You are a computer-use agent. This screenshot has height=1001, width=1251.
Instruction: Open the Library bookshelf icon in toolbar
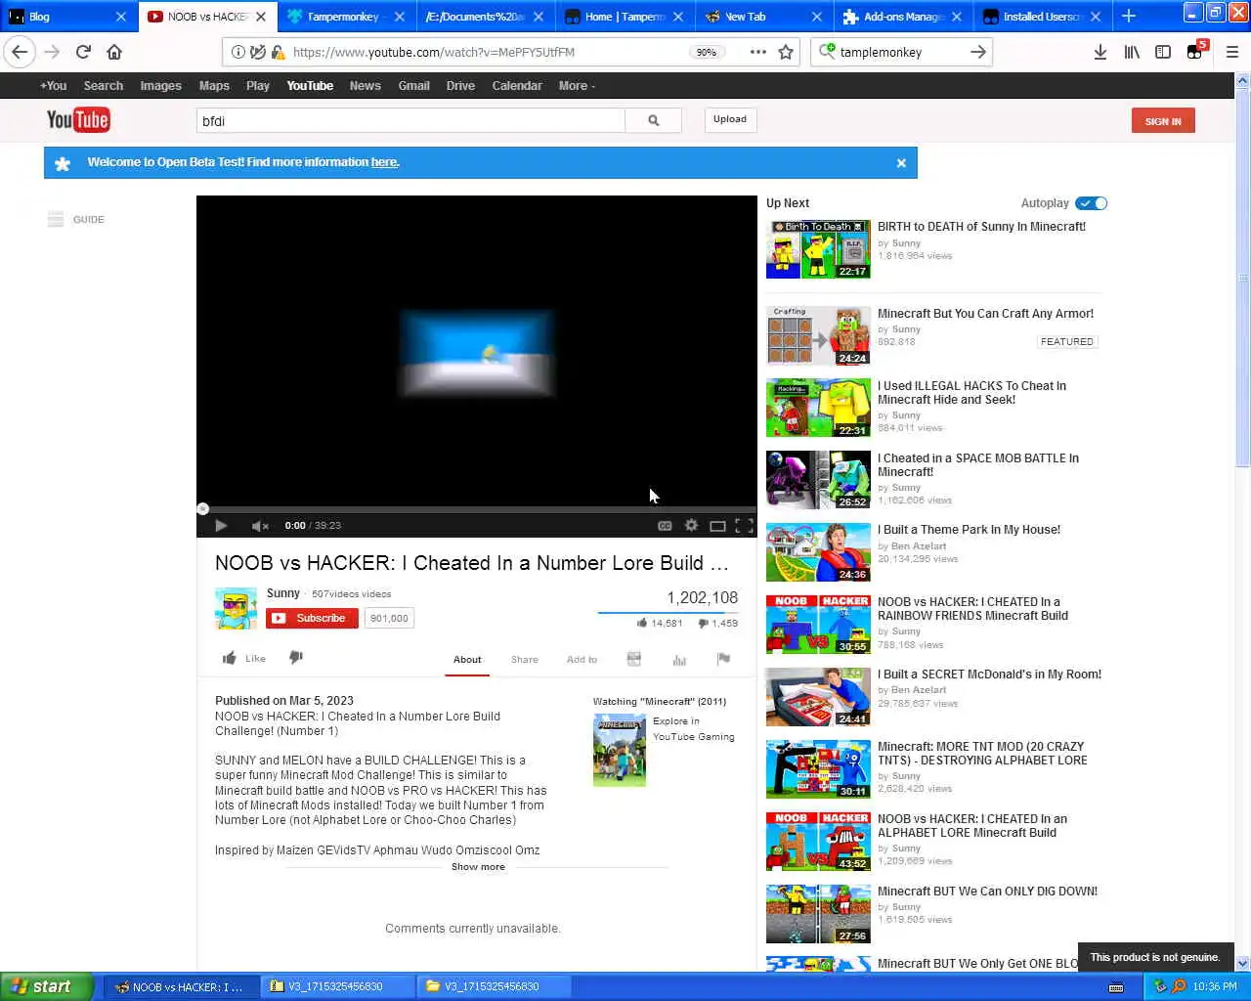coord(1131,52)
